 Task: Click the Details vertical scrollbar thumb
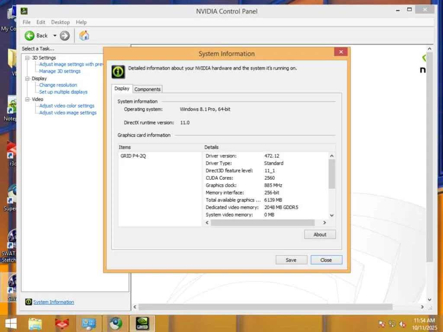[x=332, y=174]
